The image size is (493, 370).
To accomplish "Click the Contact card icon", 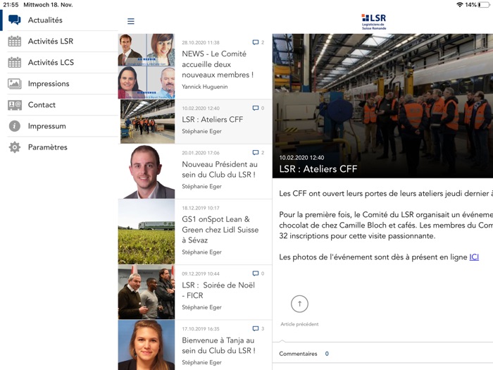I will (15, 105).
